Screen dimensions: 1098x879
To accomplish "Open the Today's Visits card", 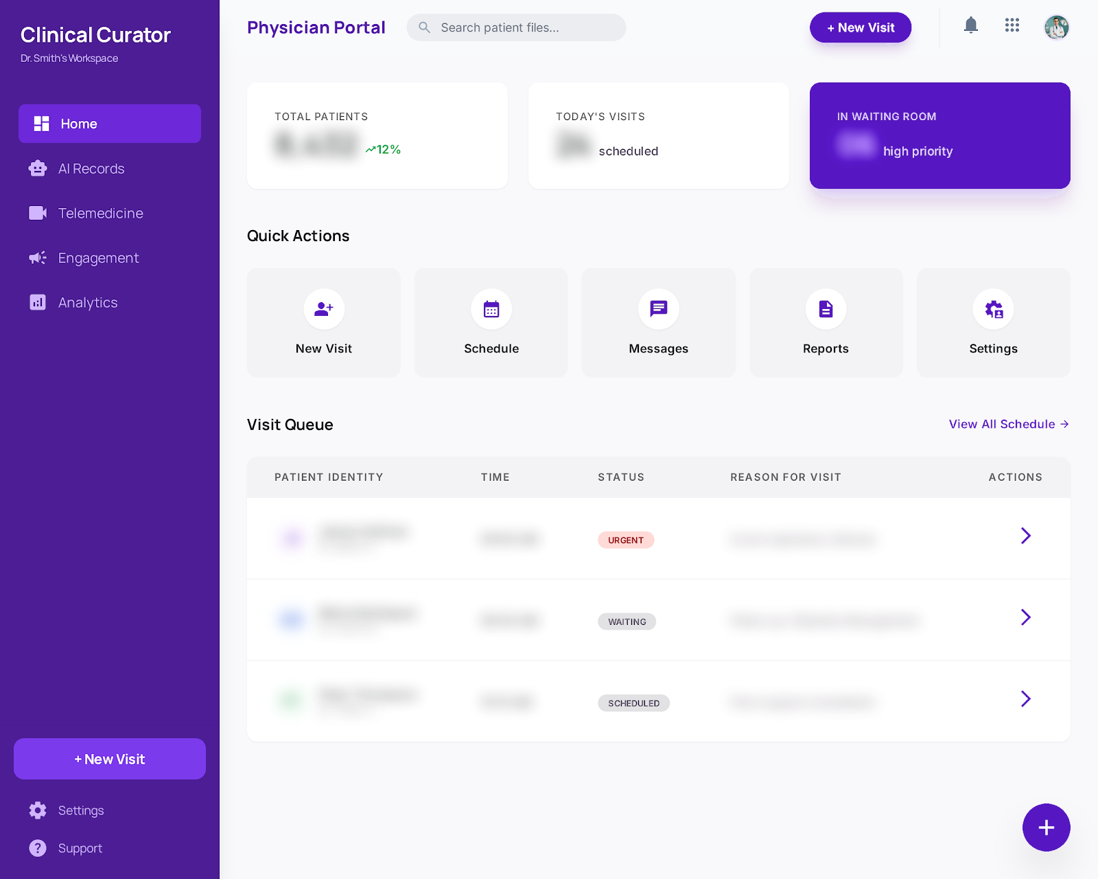I will (659, 135).
